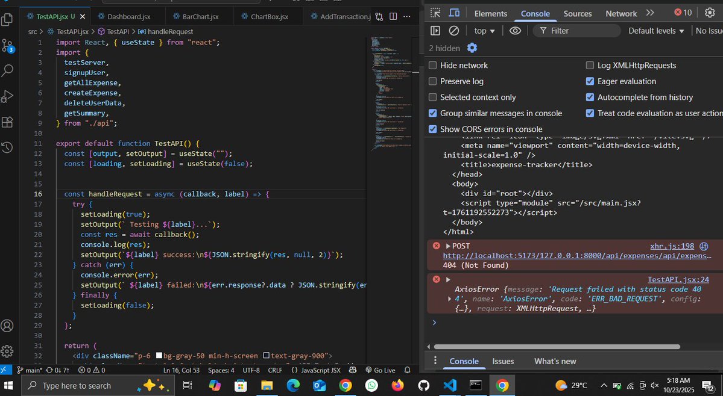Click the remote window indicator in status bar
The image size is (723, 396).
(x=5, y=370)
